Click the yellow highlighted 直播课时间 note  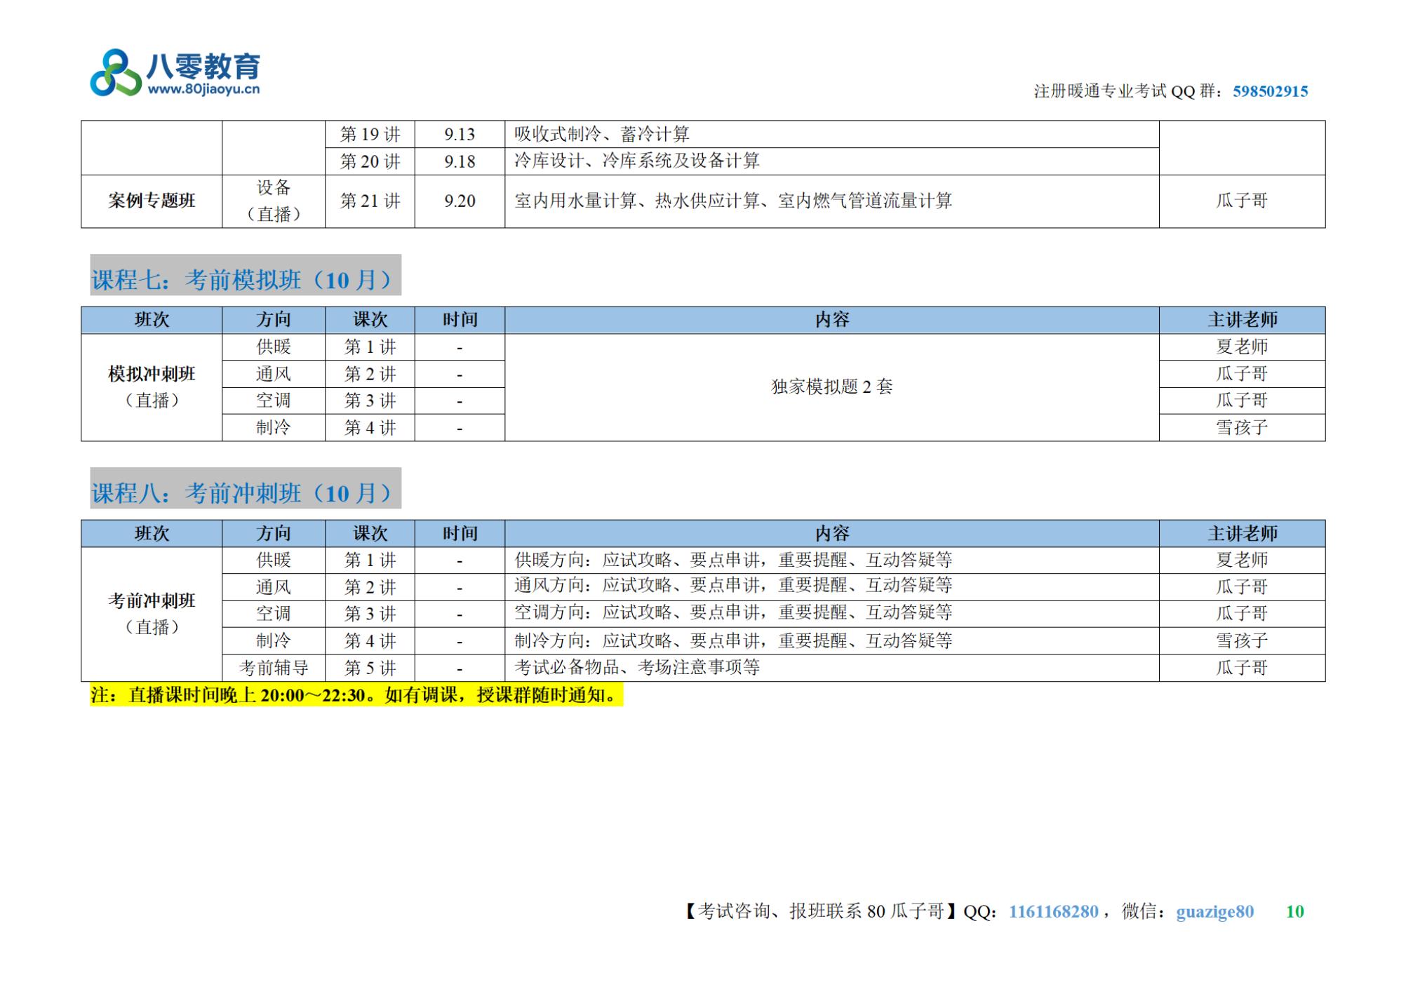(x=356, y=695)
